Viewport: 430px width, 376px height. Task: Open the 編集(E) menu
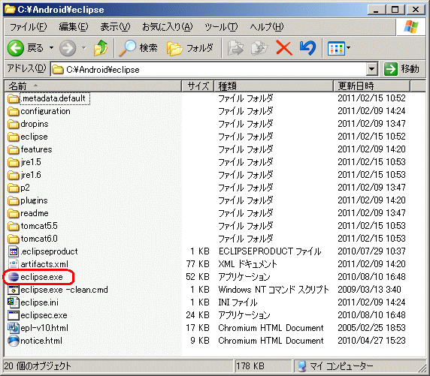pyautogui.click(x=74, y=27)
